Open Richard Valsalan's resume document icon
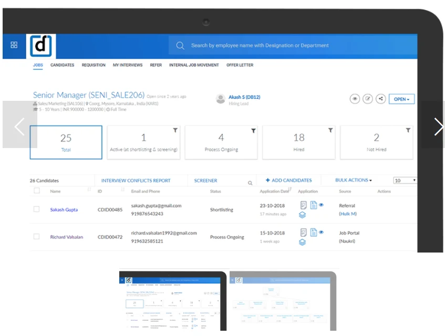The image size is (445, 336). click(313, 232)
